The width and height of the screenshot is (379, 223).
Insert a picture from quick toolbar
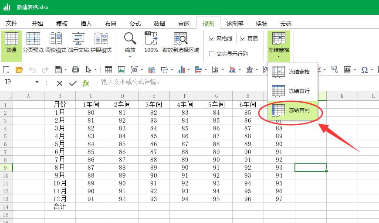tap(122, 70)
